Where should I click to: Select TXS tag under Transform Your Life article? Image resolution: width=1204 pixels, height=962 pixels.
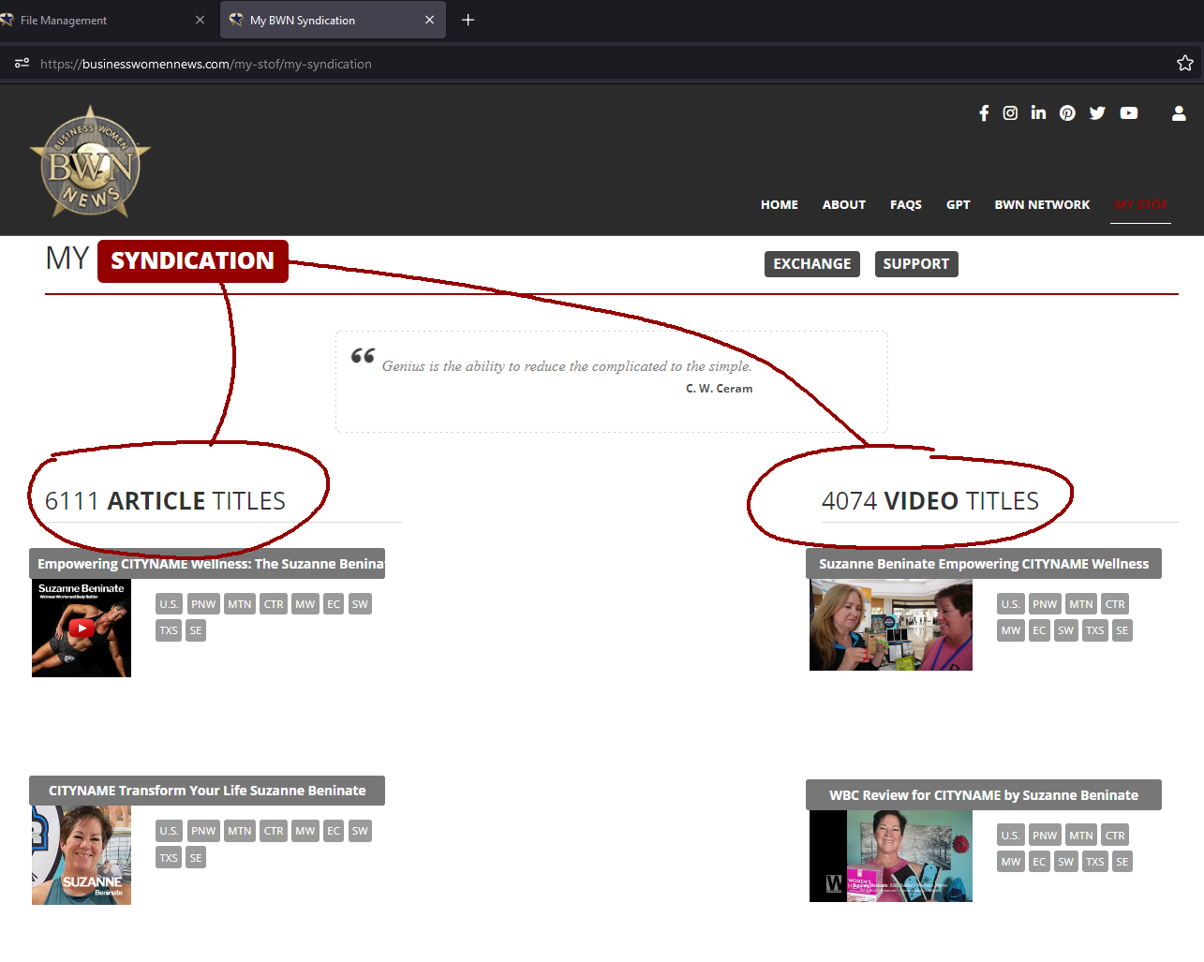coord(169,858)
